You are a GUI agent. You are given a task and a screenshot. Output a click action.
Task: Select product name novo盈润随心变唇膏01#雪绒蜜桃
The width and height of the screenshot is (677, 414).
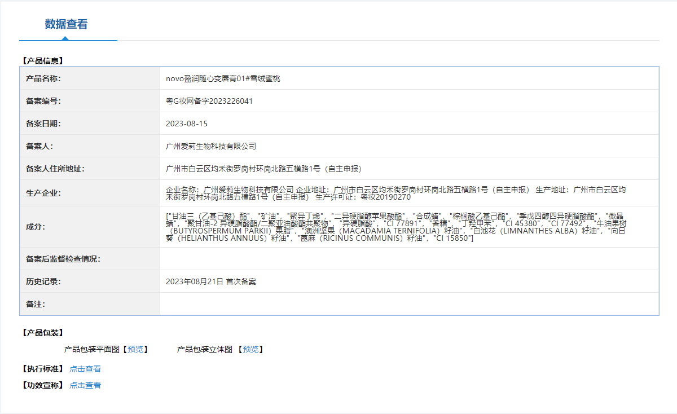223,78
